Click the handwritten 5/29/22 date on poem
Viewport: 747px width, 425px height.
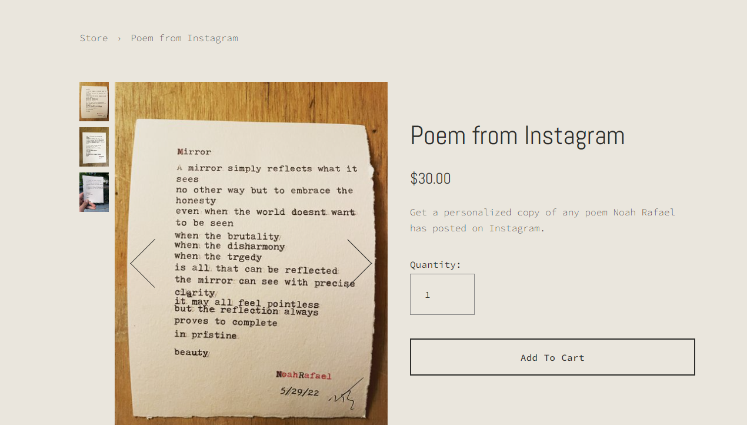tap(299, 391)
